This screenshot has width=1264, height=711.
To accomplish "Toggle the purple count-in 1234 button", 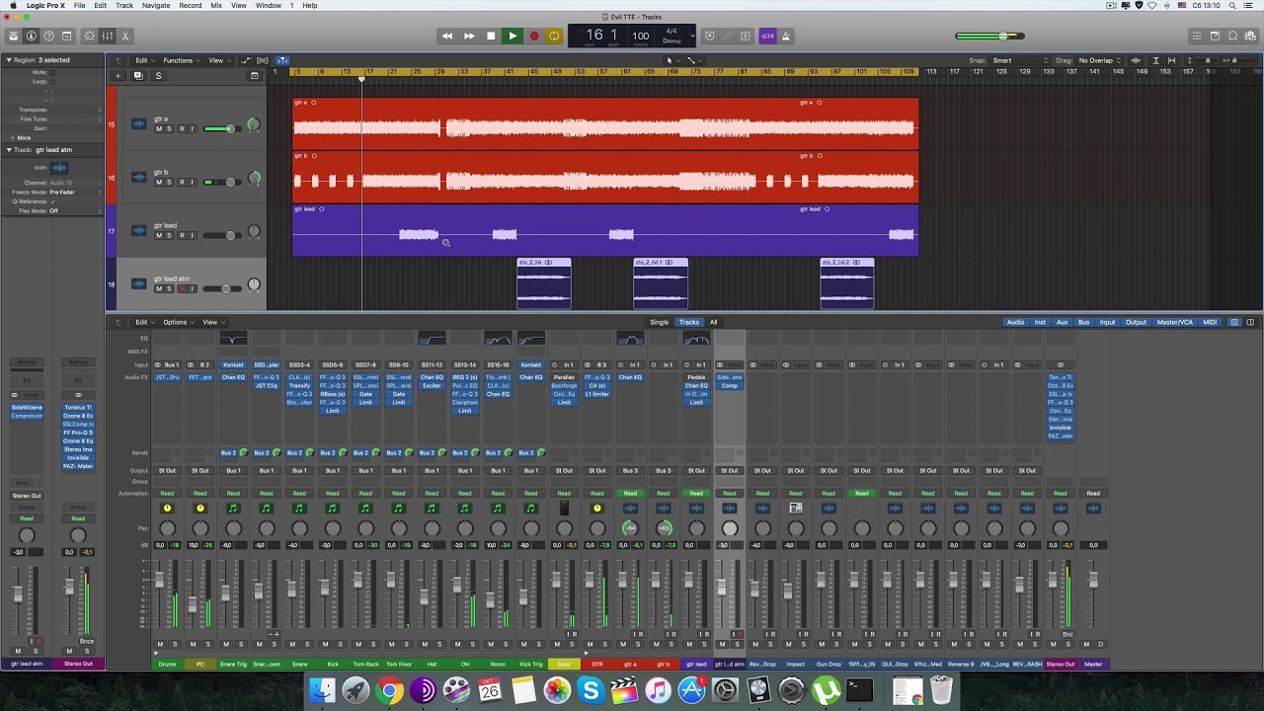I will [x=767, y=37].
